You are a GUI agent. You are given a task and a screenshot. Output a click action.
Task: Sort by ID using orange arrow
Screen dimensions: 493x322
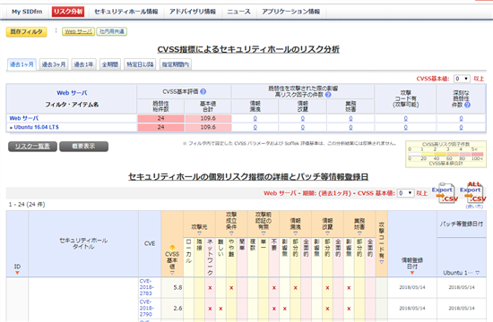(17, 273)
